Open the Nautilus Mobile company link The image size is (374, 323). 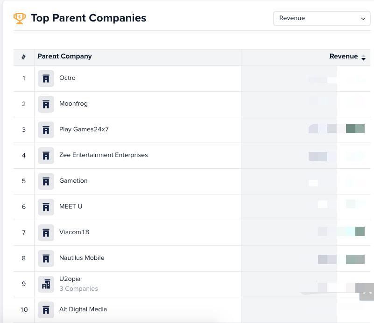82,258
